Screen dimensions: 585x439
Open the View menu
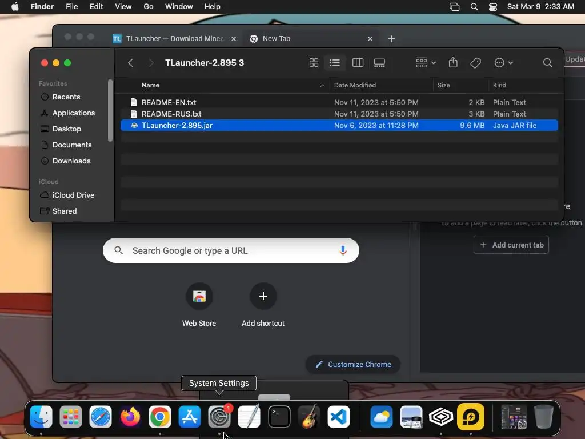point(123,7)
